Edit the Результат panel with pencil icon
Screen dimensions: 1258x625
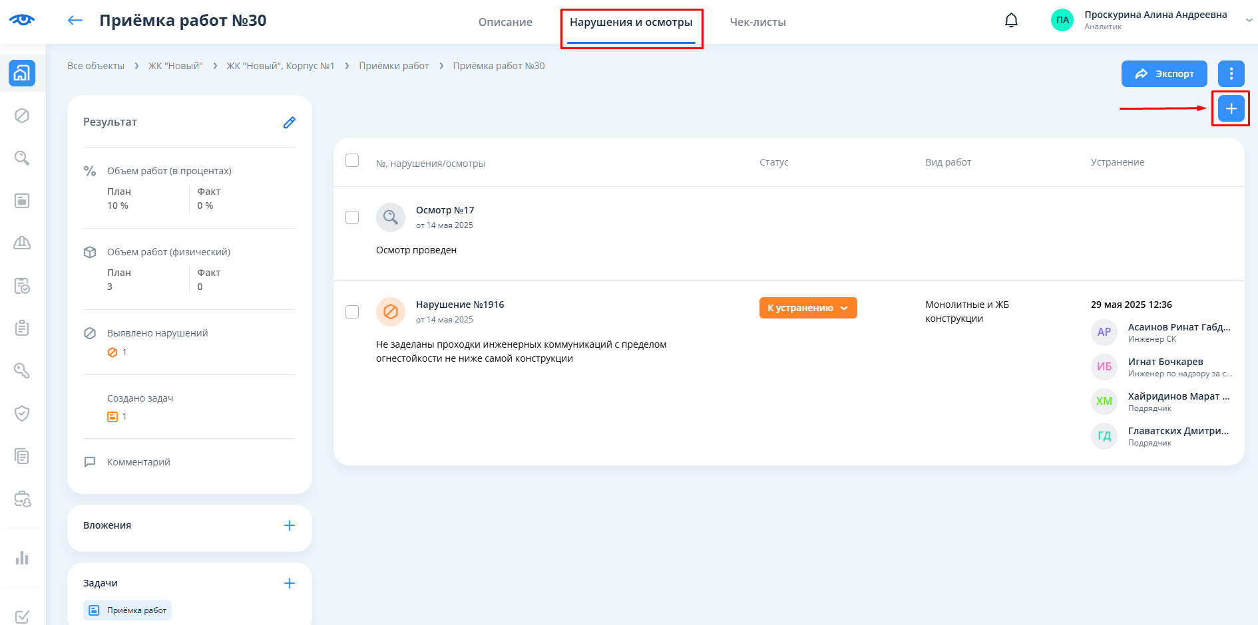point(289,122)
